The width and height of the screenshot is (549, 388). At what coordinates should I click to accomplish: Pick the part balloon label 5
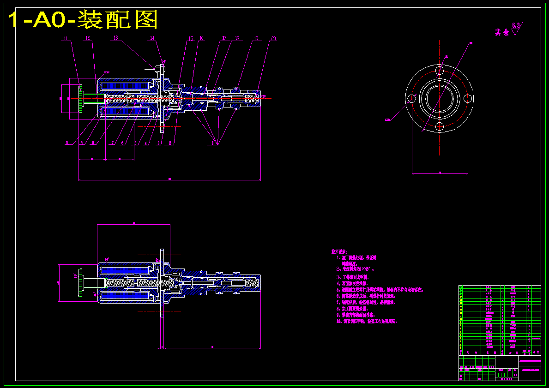pyautogui.click(x=135, y=143)
